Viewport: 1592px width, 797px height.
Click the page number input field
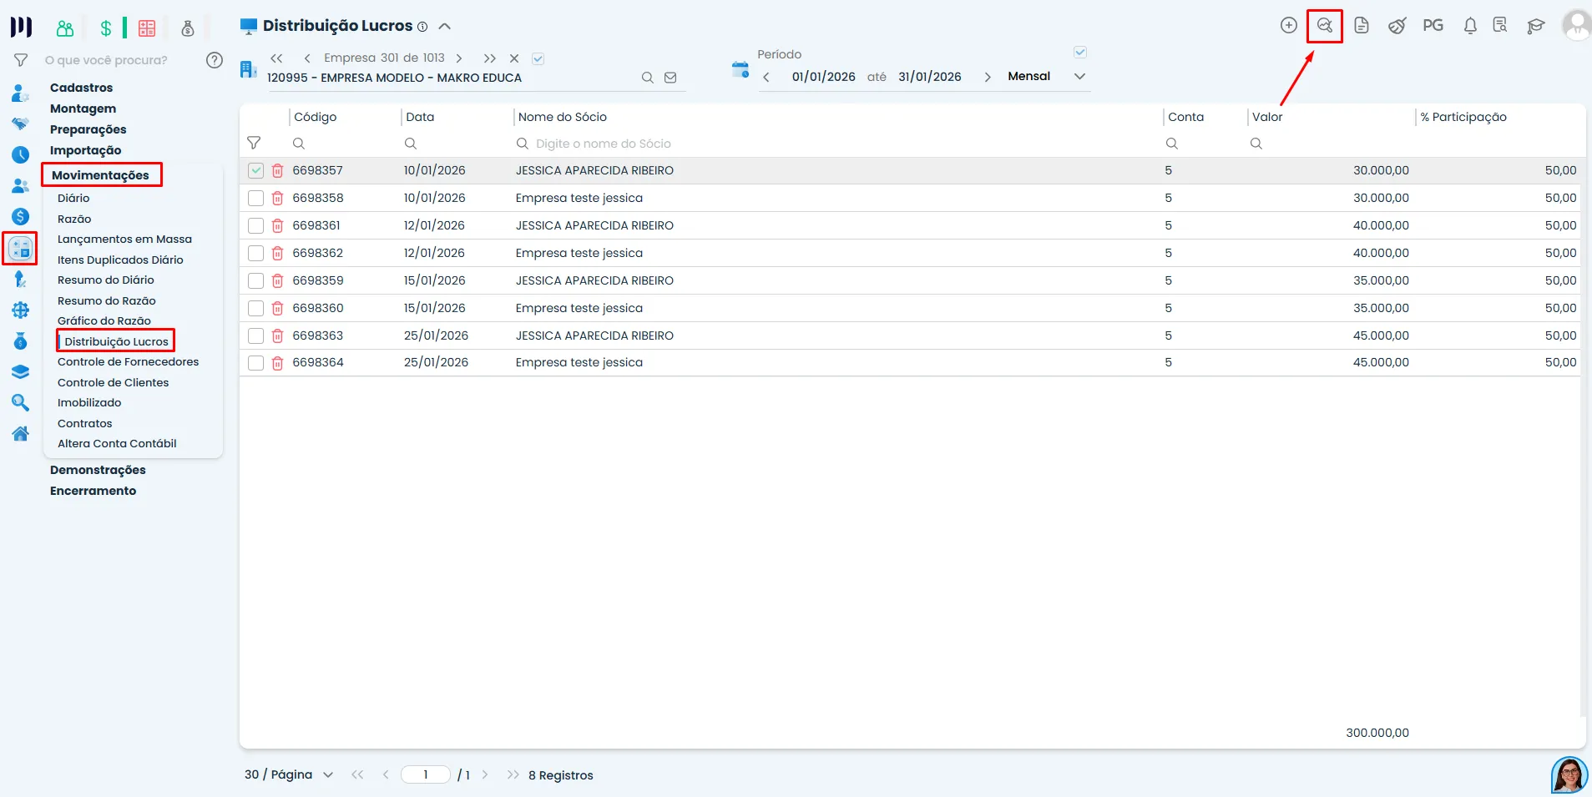pos(426,774)
